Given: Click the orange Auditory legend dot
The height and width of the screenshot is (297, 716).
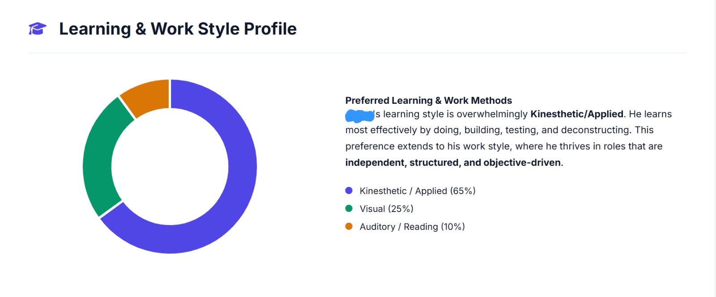Looking at the screenshot, I should point(349,226).
